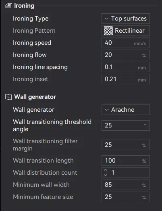Open the Ironing Type dropdown
The height and width of the screenshot is (211, 162).
coord(126,19)
